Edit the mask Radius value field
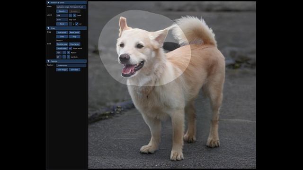 [59, 52]
